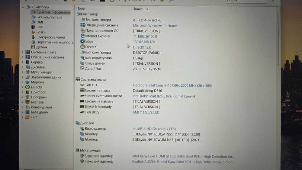Screen dimensions: 302x170
Task: Collapse the Комп'ютер tree node
Action: (x=23, y=7)
